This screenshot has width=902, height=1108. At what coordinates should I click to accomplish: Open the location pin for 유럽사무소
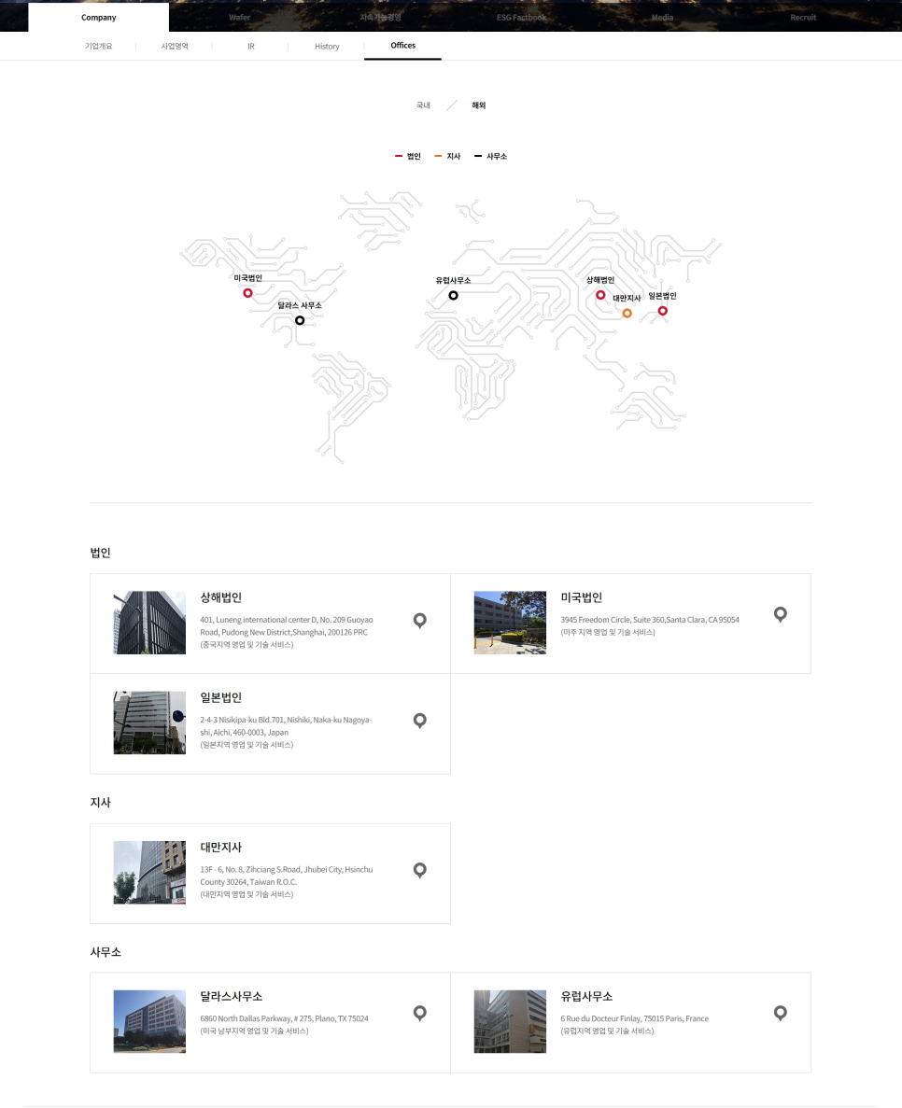coord(781,1013)
